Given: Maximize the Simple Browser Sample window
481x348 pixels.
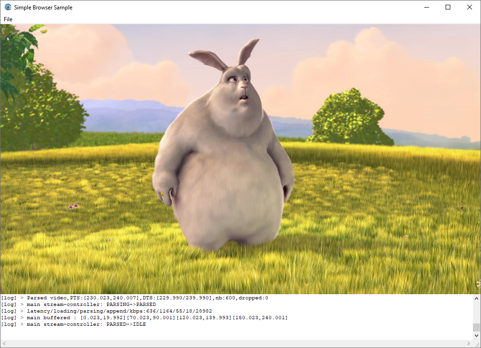Looking at the screenshot, I should [448, 7].
